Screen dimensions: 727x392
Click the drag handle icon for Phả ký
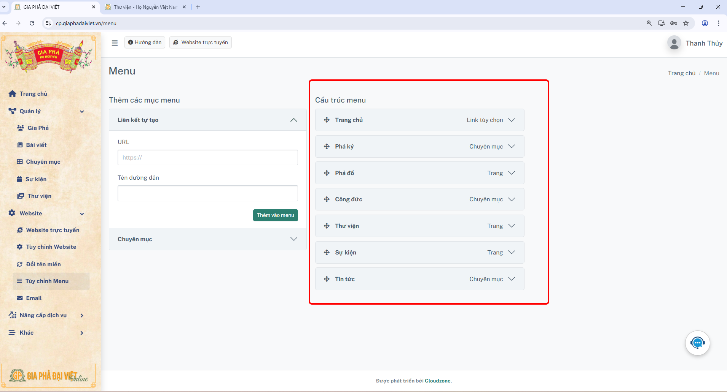327,147
